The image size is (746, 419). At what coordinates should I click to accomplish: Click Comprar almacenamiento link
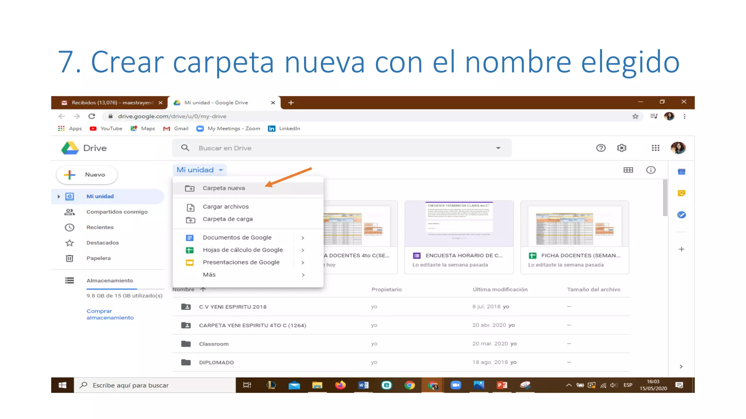coord(110,314)
